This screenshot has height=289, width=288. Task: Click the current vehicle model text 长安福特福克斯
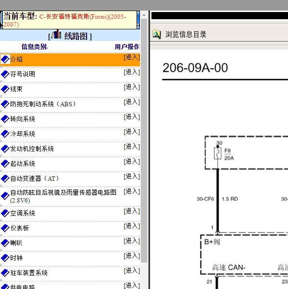click(x=67, y=17)
